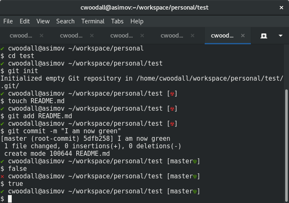Close the second cwood... tab
This screenshot has height=203, width=289.
click(x=92, y=36)
